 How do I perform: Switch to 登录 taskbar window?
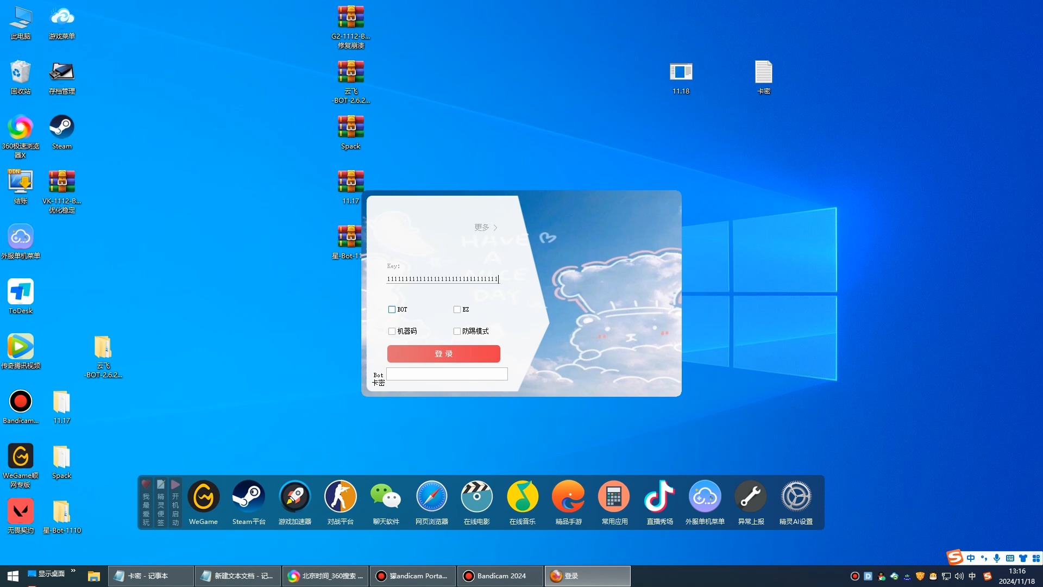[588, 576]
